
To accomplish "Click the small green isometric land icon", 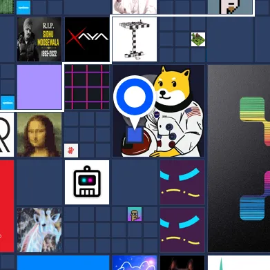I will tap(198, 39).
